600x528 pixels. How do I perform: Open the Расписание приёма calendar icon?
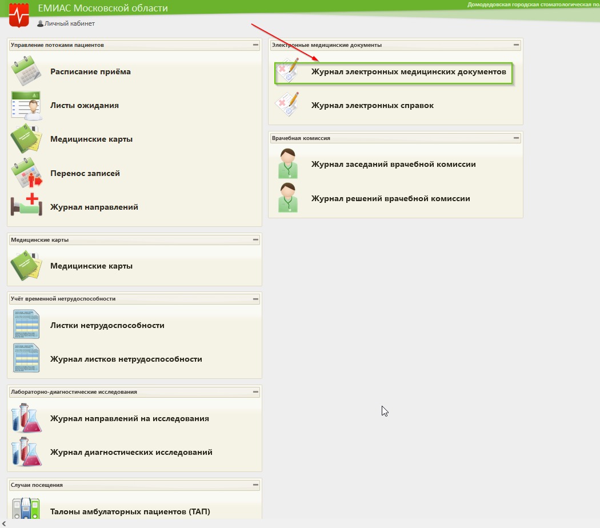coord(26,71)
